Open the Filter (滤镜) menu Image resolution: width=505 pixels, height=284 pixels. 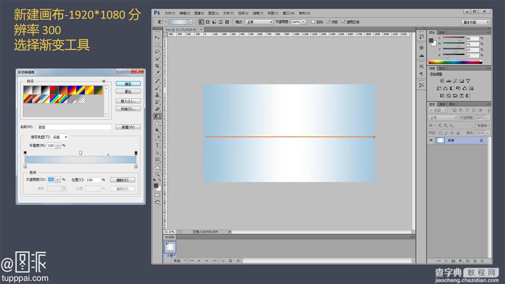pyautogui.click(x=258, y=13)
